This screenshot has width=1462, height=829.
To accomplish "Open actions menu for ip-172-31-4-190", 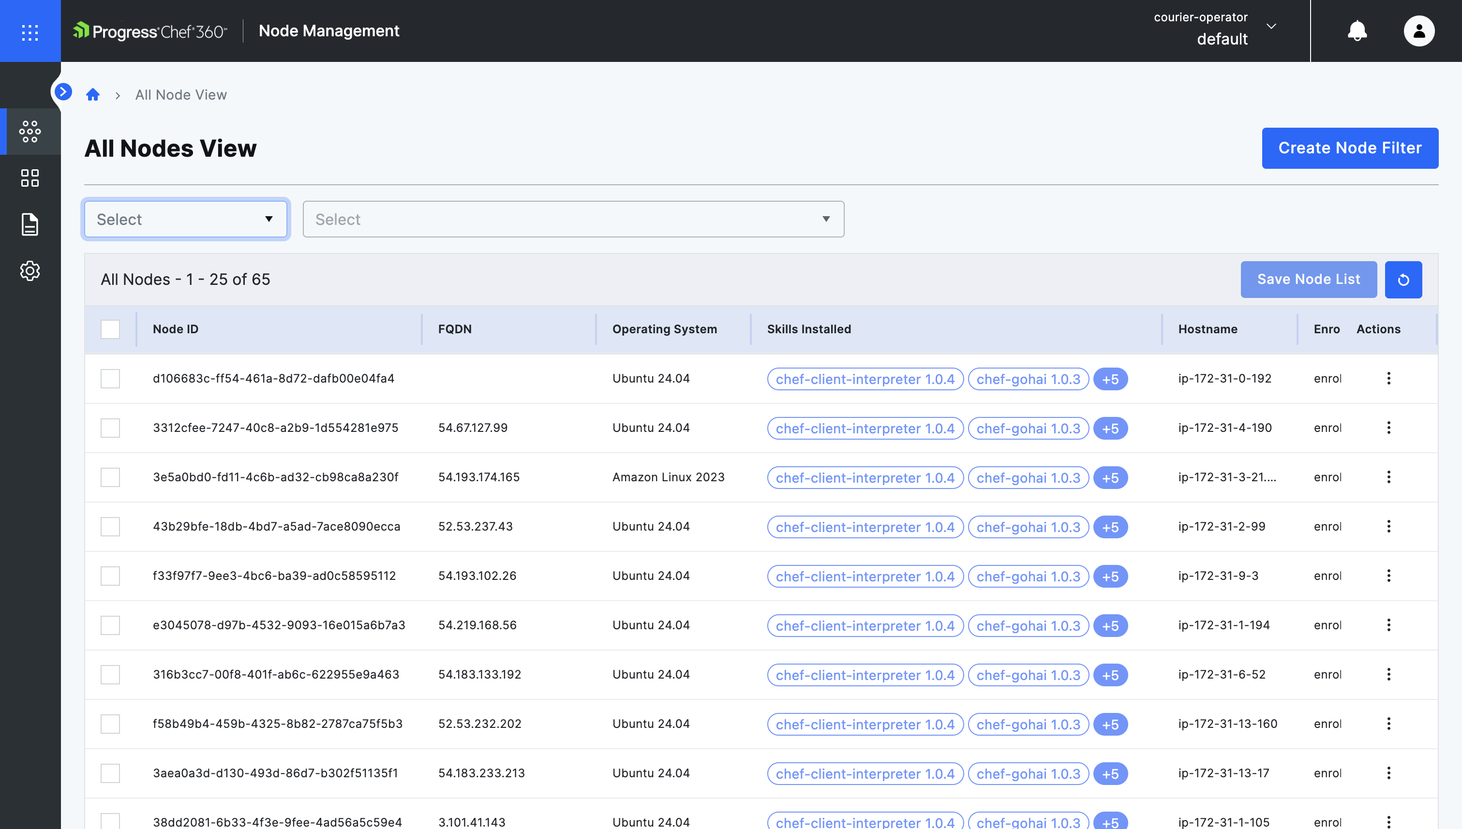I will point(1388,428).
